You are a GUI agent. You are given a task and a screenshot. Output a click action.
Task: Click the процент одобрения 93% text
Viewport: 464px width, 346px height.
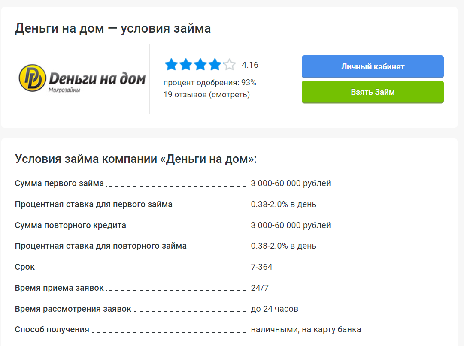click(x=209, y=82)
